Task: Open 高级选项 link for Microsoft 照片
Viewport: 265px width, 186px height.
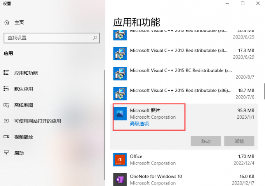Action: click(x=139, y=124)
